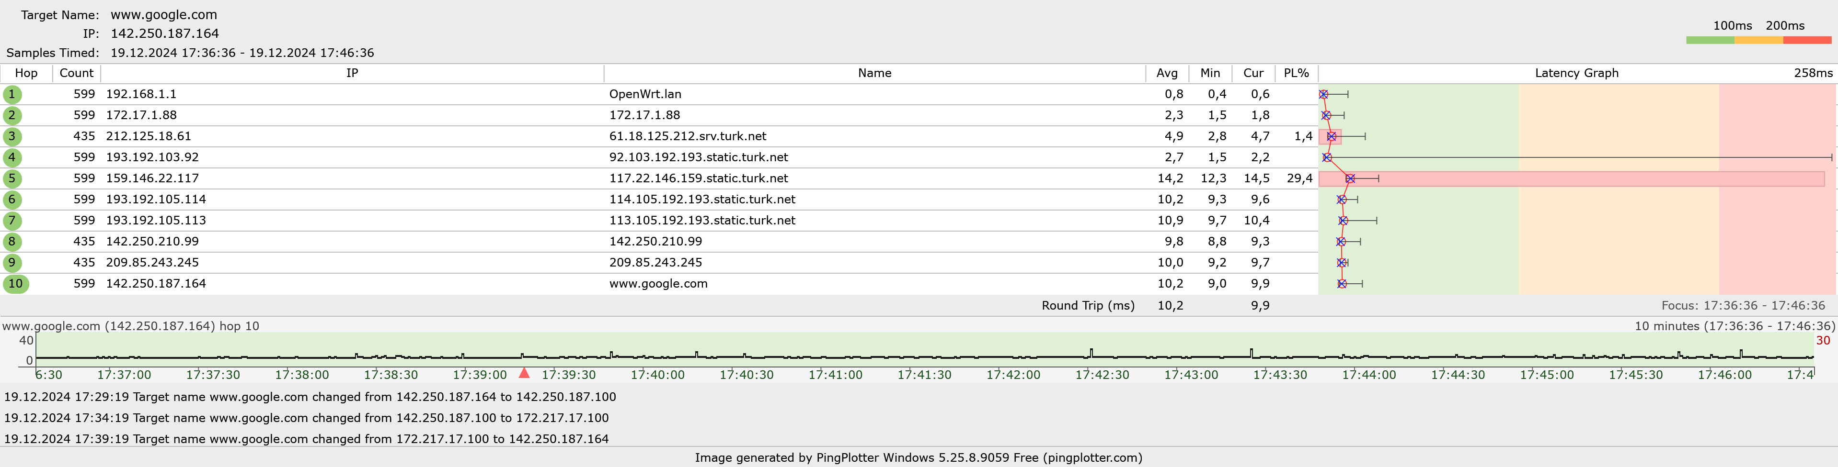The height and width of the screenshot is (467, 1838).
Task: Click the green 100ms legend color bar
Action: tap(1710, 41)
